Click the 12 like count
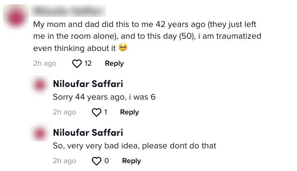Screen dimensions: 297x171 pyautogui.click(x=88, y=63)
